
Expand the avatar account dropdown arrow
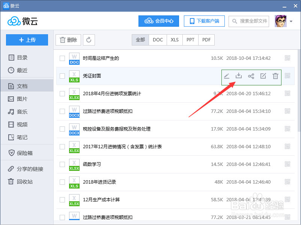pyautogui.click(x=291, y=21)
